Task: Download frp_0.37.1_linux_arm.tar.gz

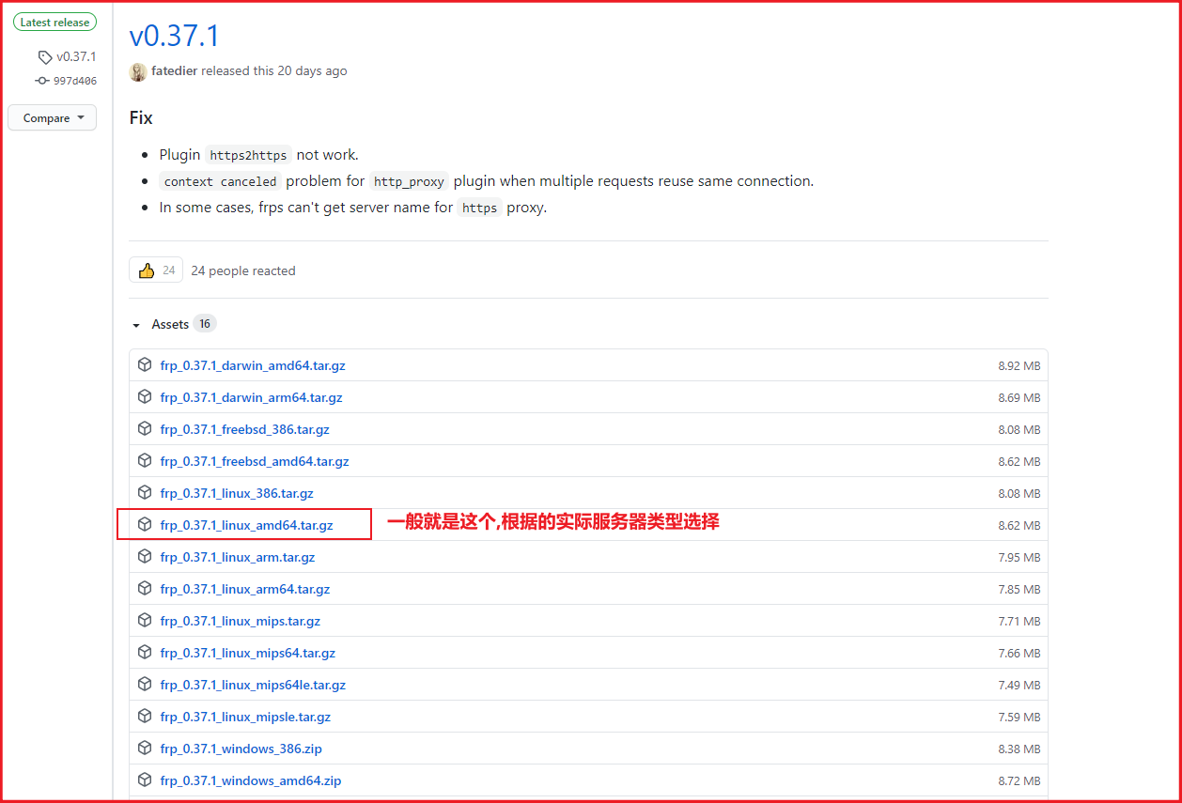Action: tap(238, 557)
